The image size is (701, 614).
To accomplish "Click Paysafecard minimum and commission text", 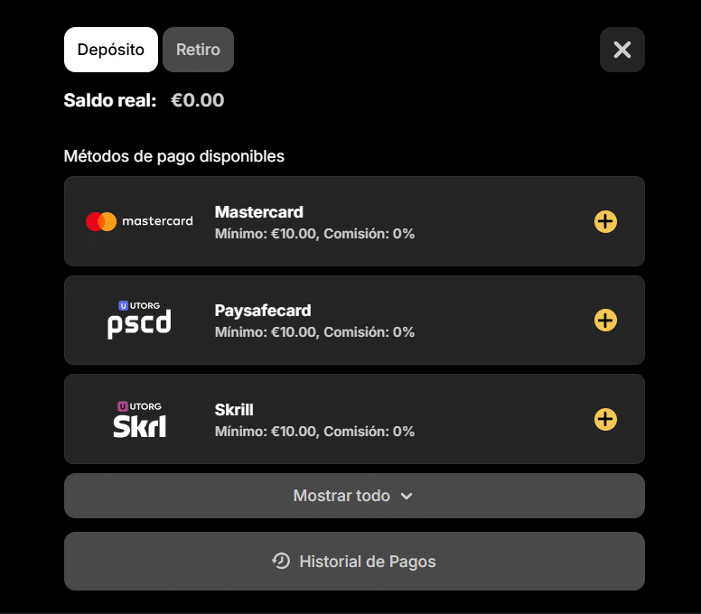I will pyautogui.click(x=314, y=332).
